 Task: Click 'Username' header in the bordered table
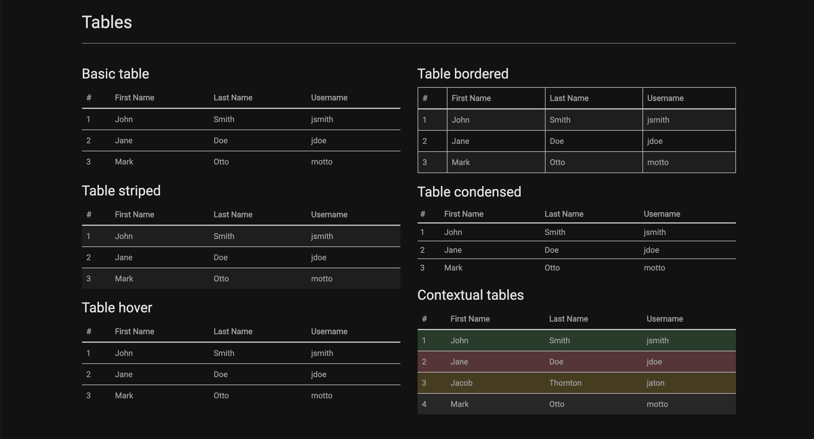pos(665,98)
